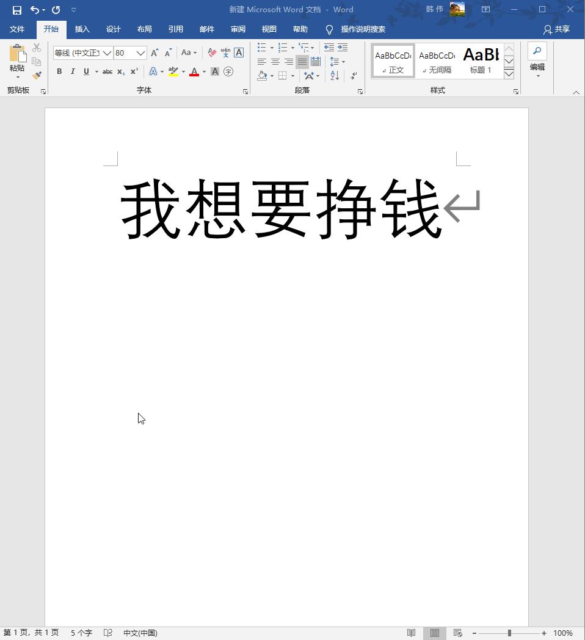Apply subscript to text
This screenshot has width=585, height=640.
point(120,71)
